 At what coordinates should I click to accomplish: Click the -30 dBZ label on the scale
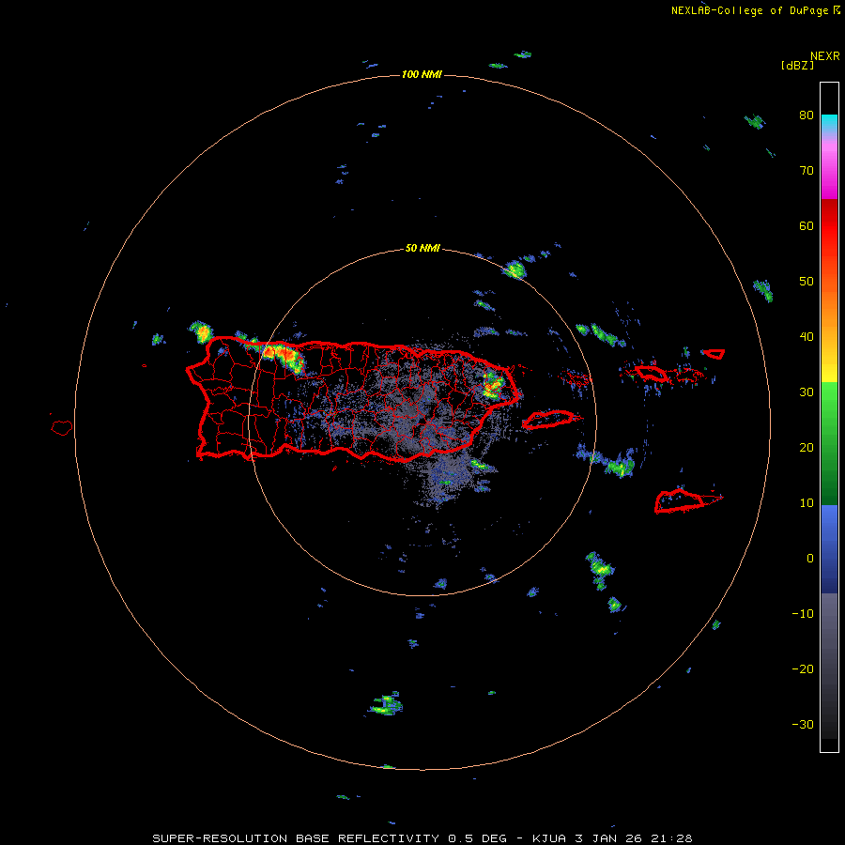(x=803, y=724)
